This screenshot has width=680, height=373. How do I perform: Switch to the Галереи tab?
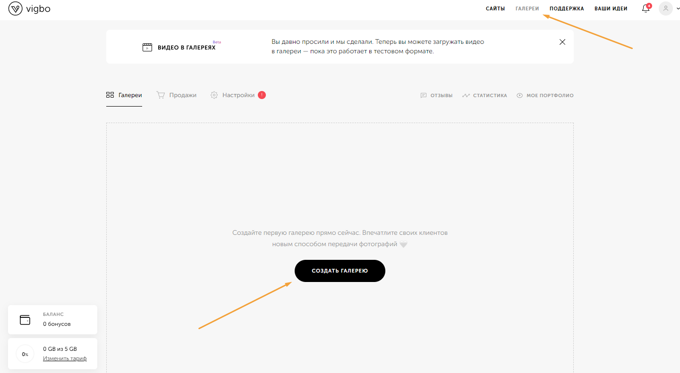124,95
